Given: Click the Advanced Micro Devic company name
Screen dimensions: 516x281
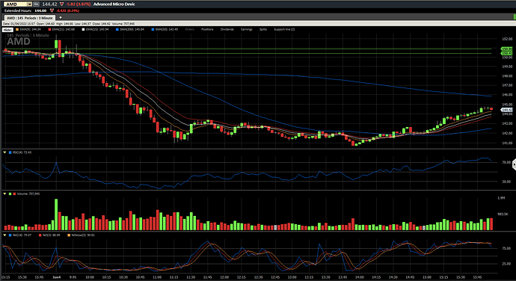Looking at the screenshot, I should coord(114,4).
